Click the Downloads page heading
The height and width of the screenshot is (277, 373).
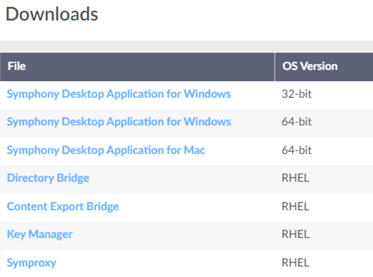coord(51,14)
